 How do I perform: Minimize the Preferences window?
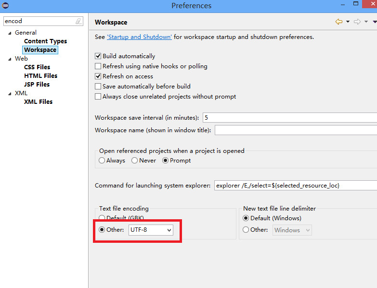(343, 5)
